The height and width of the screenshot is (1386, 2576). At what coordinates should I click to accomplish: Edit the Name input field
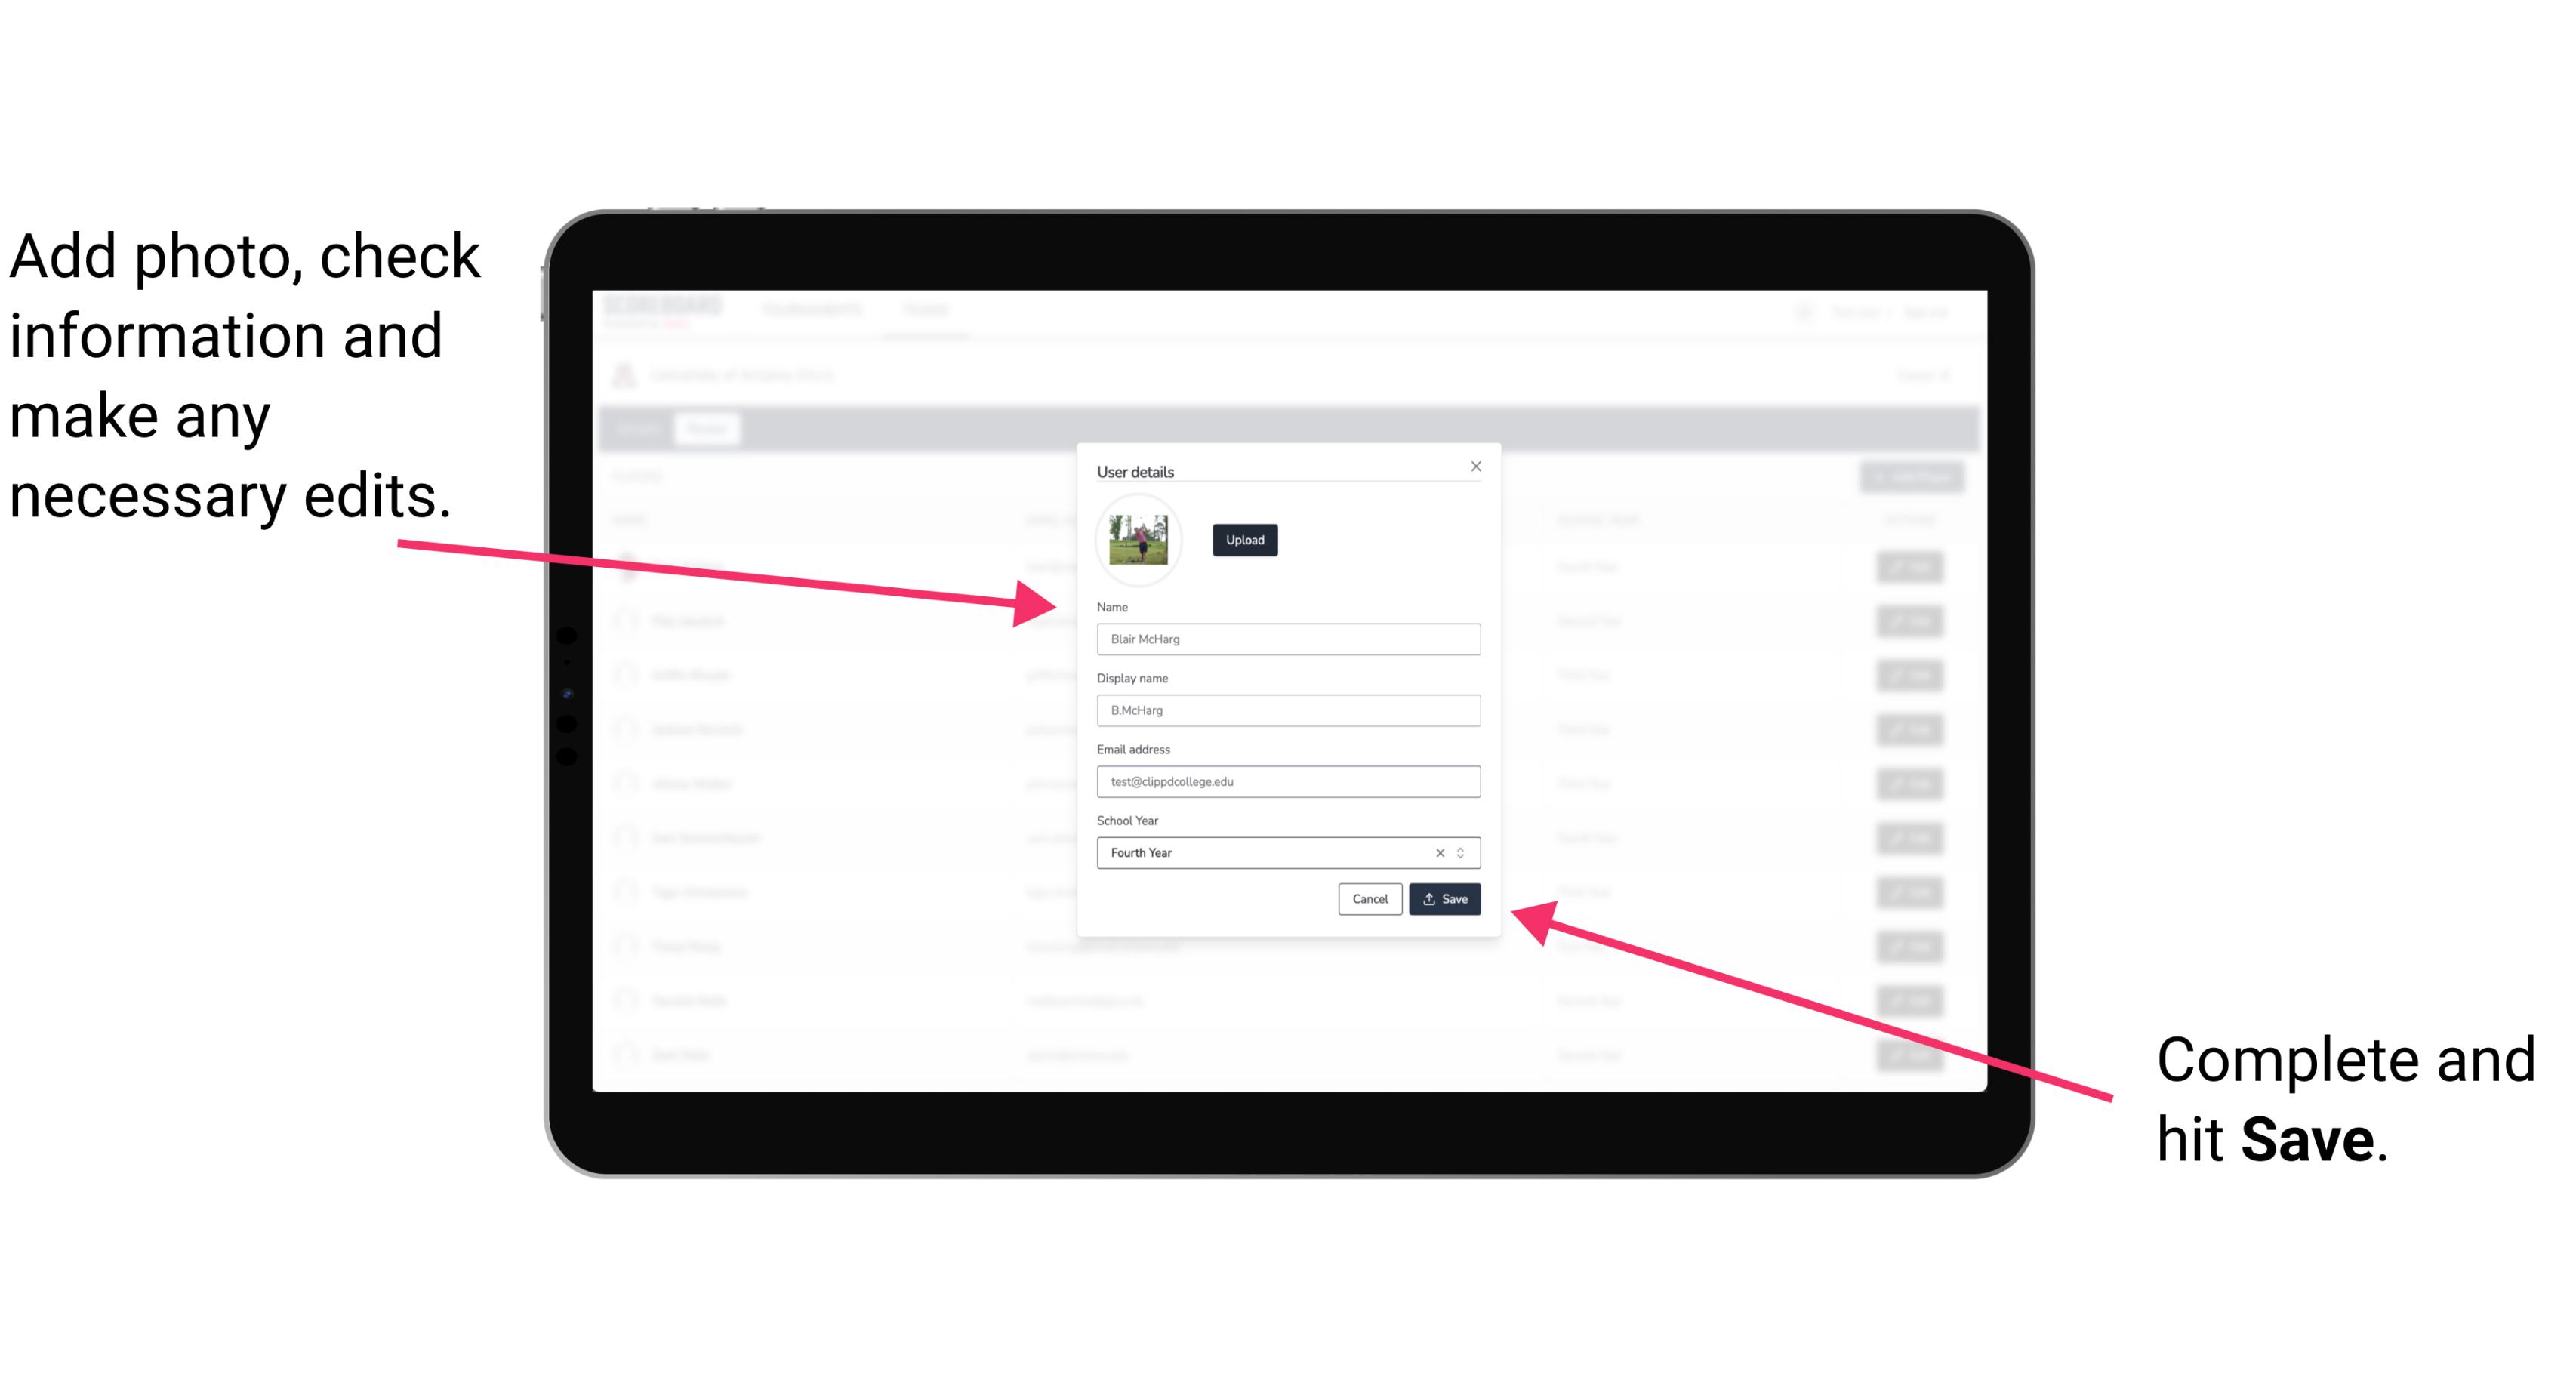1287,635
